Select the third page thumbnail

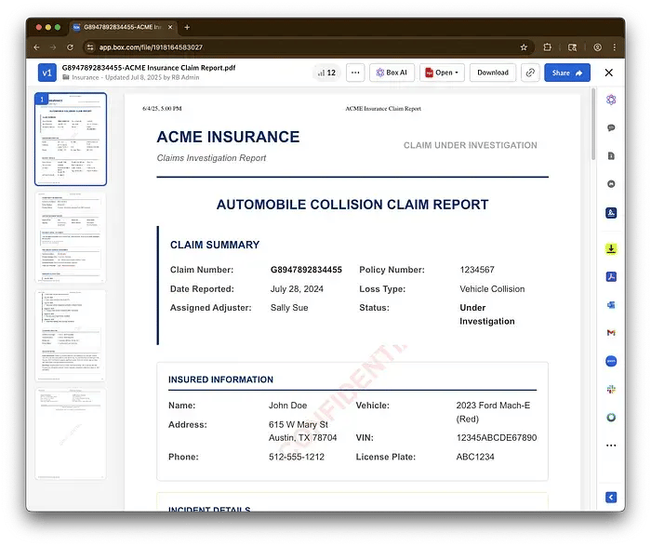[71, 336]
